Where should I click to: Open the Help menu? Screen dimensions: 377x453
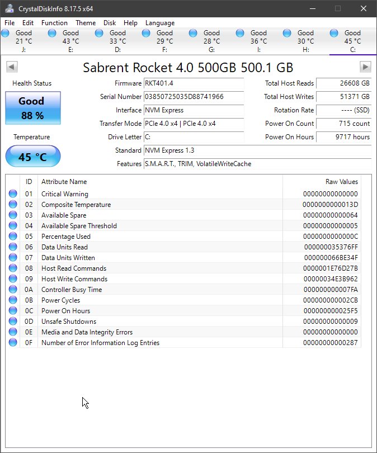[x=130, y=23]
